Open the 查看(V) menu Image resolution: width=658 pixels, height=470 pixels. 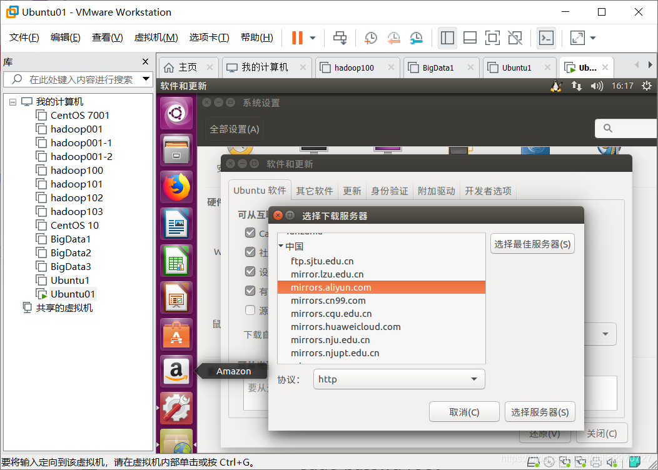(x=108, y=37)
